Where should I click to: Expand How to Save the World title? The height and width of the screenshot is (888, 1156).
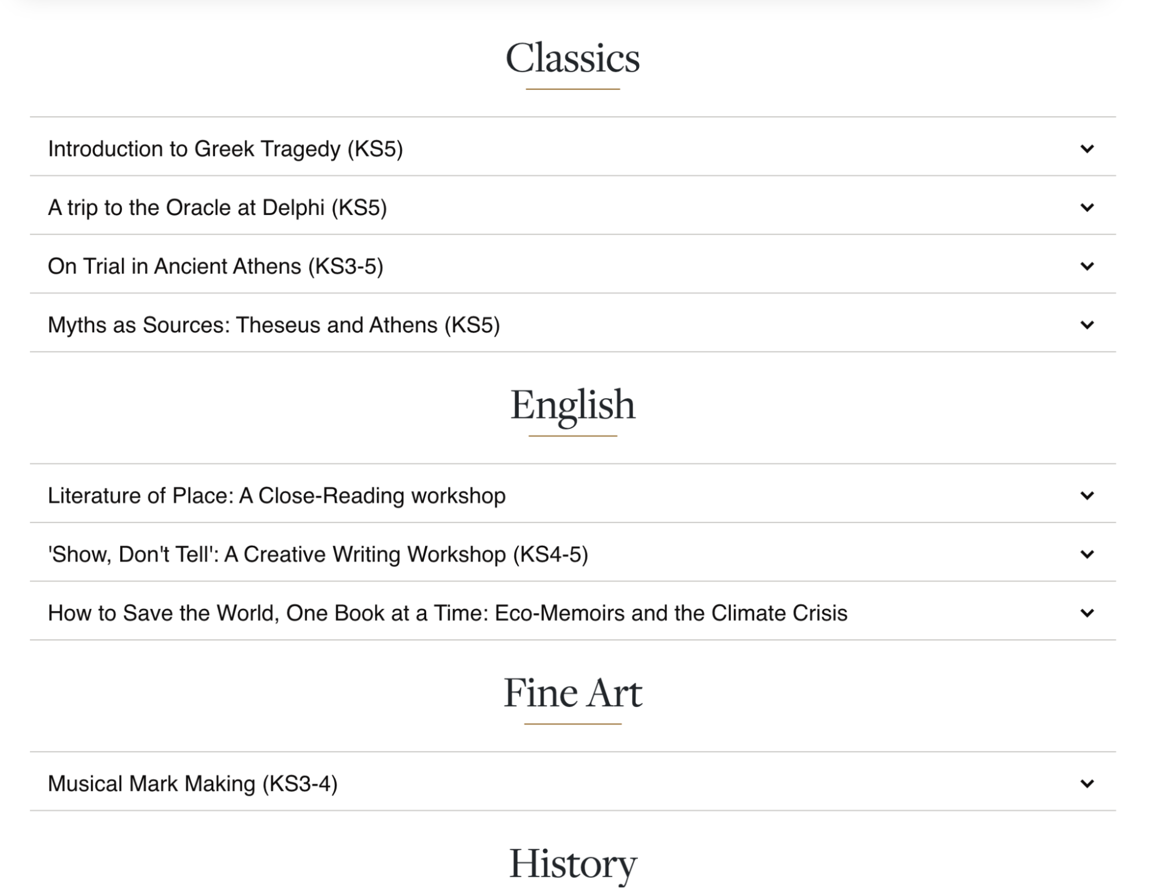tap(447, 613)
